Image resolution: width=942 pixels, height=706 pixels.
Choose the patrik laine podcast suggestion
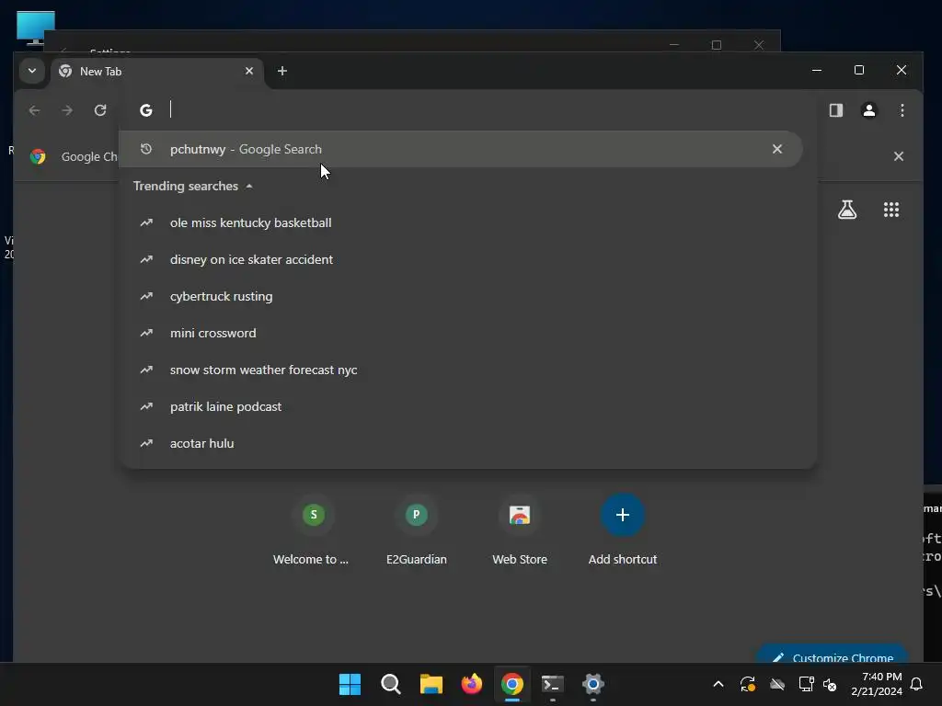(x=467, y=406)
